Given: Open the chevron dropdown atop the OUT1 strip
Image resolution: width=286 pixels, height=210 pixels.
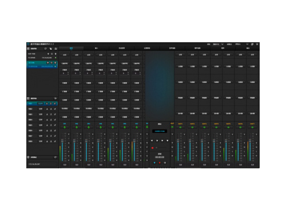Looking at the screenshot, I should tap(184, 134).
